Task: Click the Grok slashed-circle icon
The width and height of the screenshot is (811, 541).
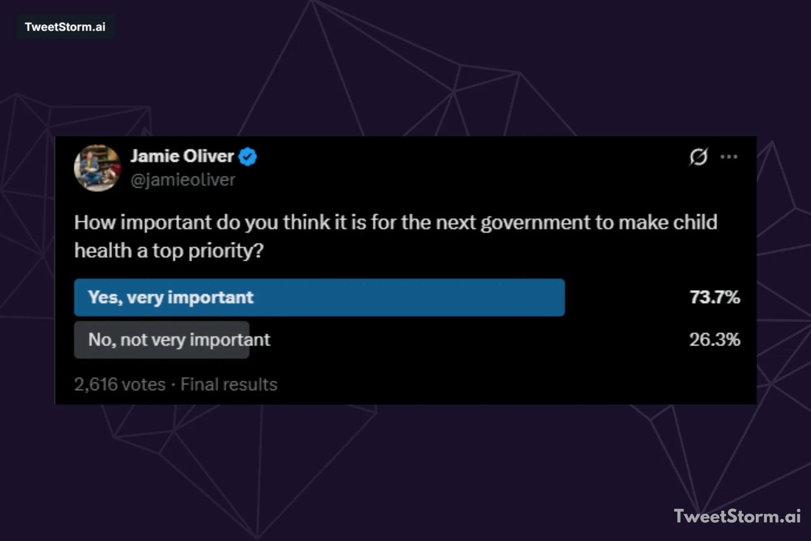Action: tap(698, 157)
